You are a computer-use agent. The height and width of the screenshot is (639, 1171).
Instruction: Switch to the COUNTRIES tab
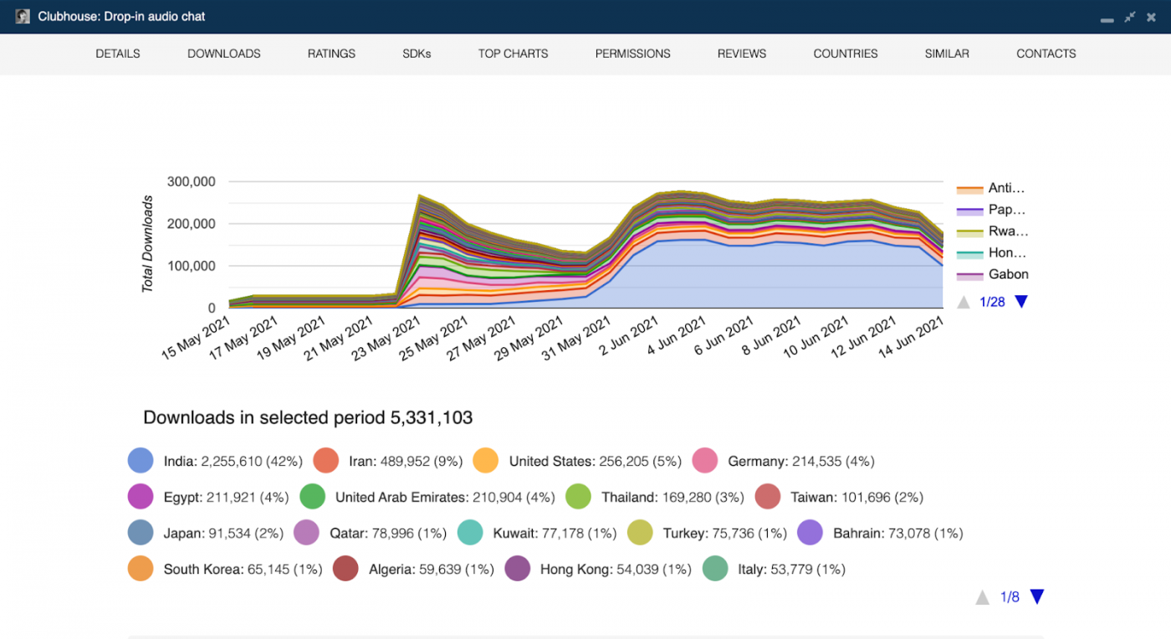pos(846,54)
